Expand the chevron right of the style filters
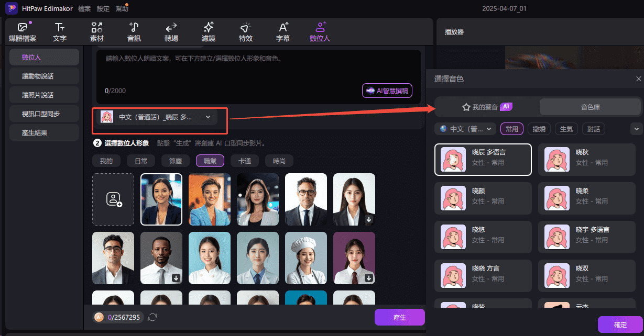 pos(636,128)
